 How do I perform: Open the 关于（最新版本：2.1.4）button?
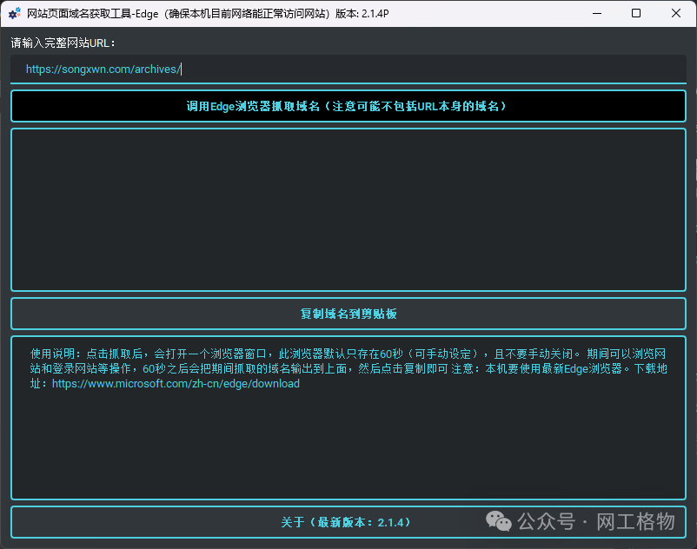(x=348, y=522)
